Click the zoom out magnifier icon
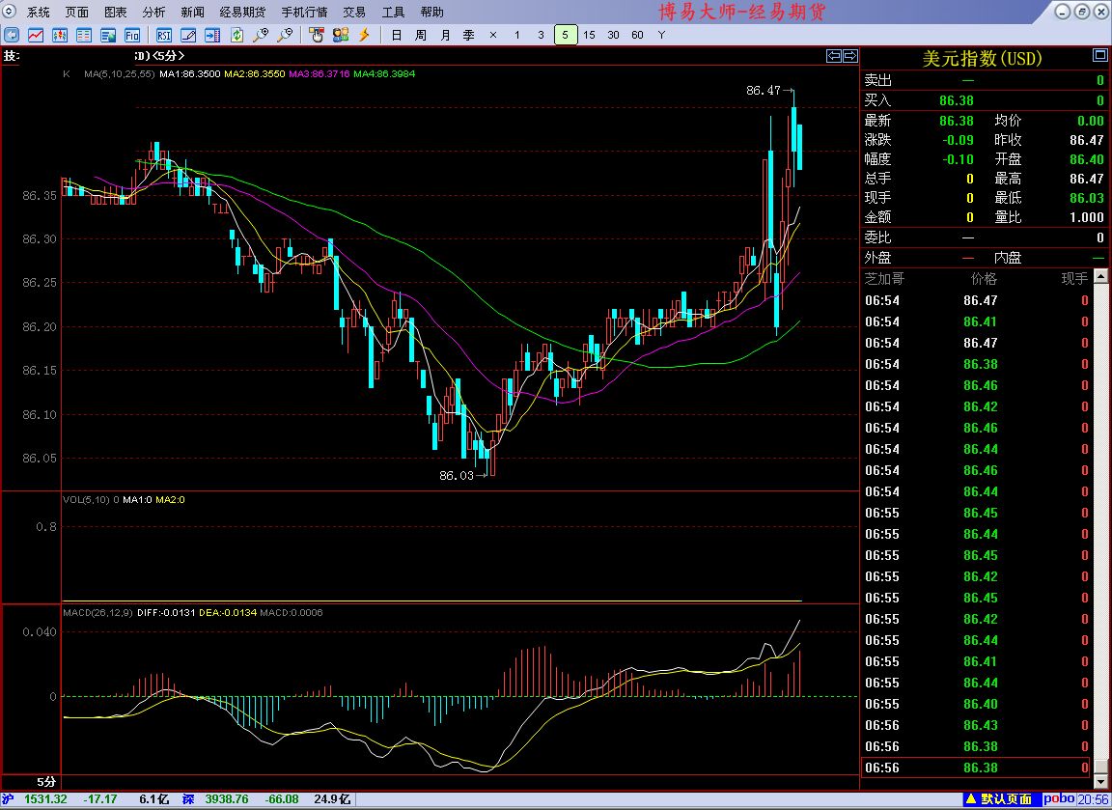This screenshot has width=1112, height=810. tap(285, 35)
